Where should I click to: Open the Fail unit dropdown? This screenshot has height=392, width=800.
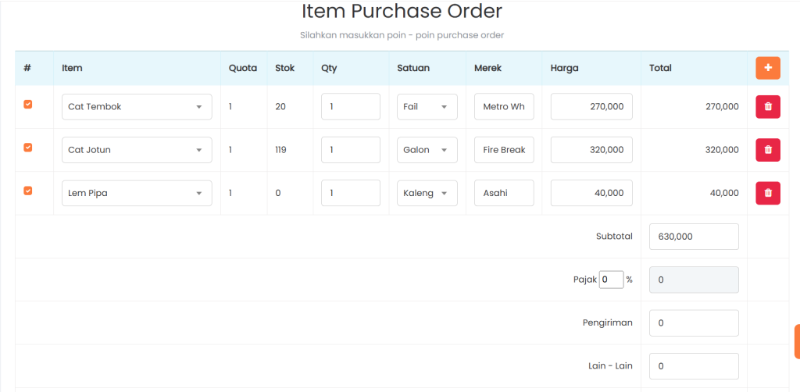tap(427, 107)
